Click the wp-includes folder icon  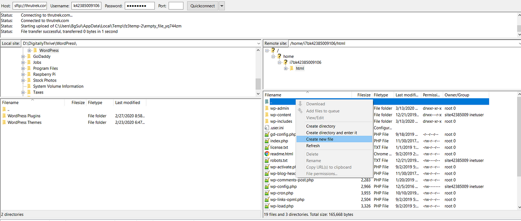(x=267, y=121)
